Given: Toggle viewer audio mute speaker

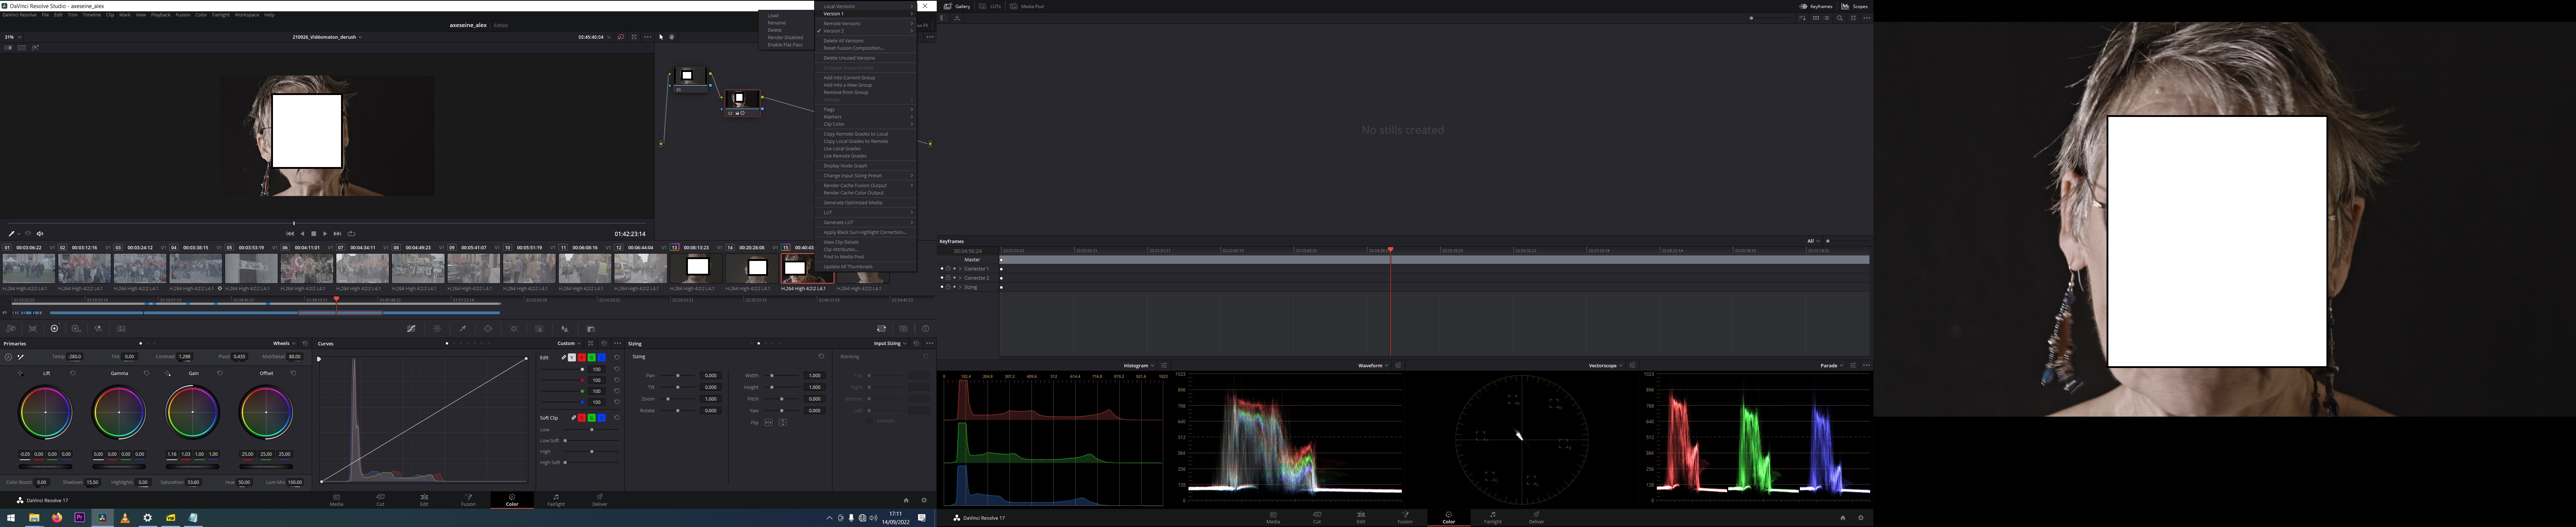Looking at the screenshot, I should (40, 234).
